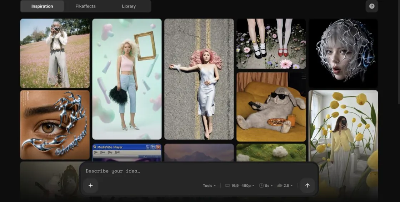Open the legs among flowers thumbnail
Viewport: 400px width, 202px height.
pyautogui.click(x=271, y=44)
